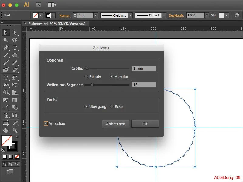
Task: Open the fill color dropdown
Action: tap(41, 15)
